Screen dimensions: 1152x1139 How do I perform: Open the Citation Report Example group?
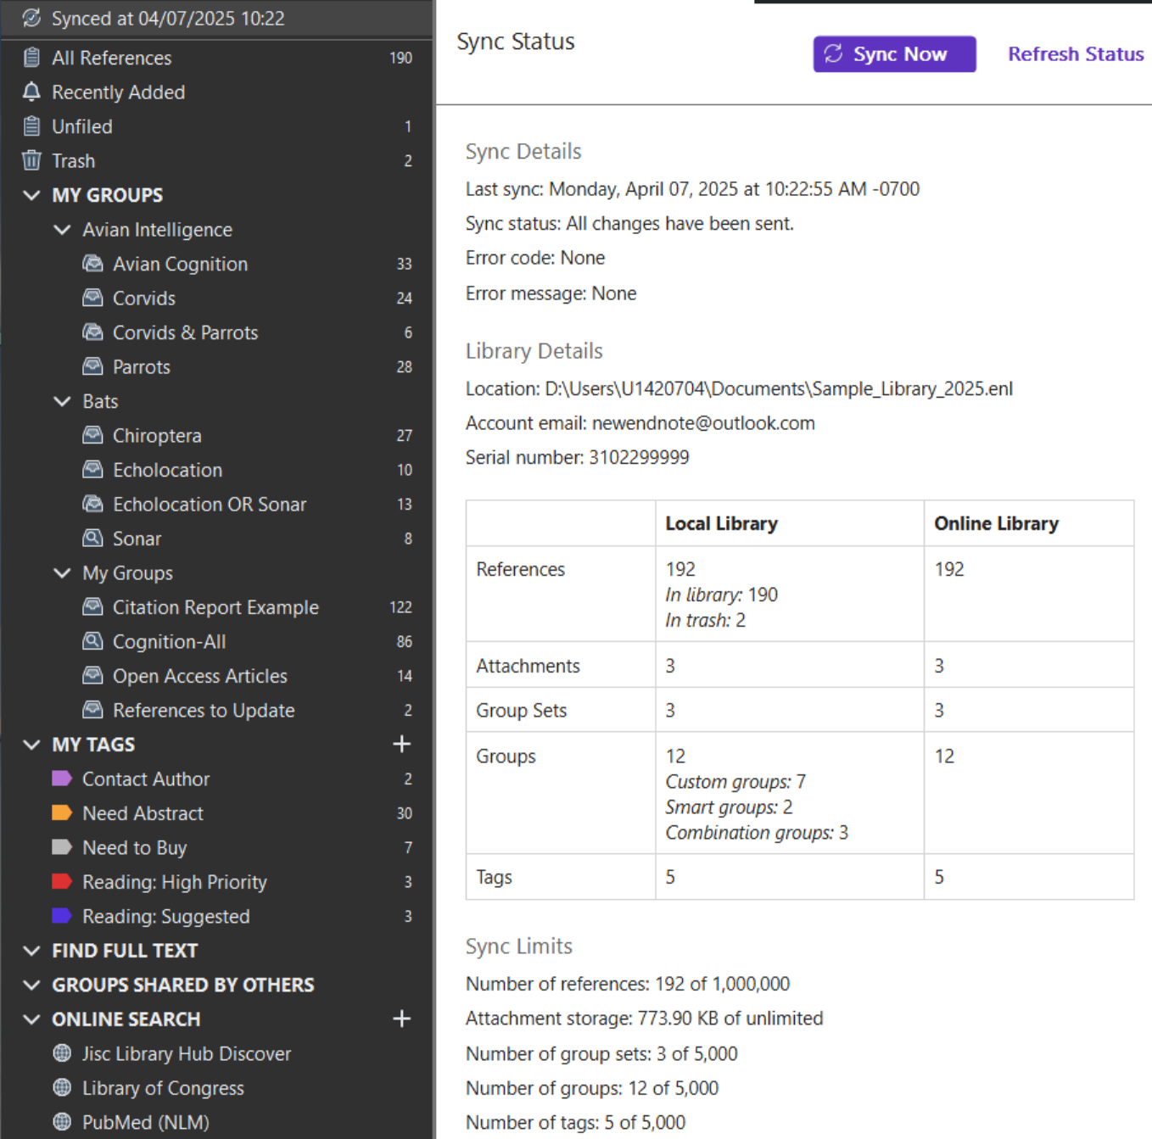(x=215, y=606)
